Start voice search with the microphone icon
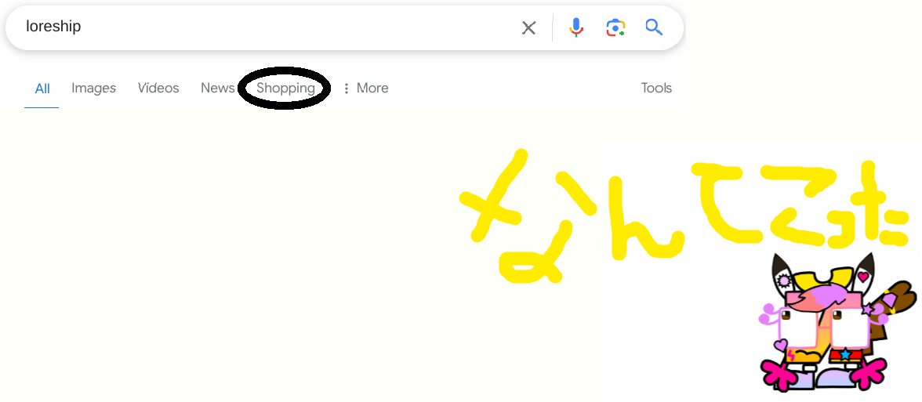 (576, 27)
